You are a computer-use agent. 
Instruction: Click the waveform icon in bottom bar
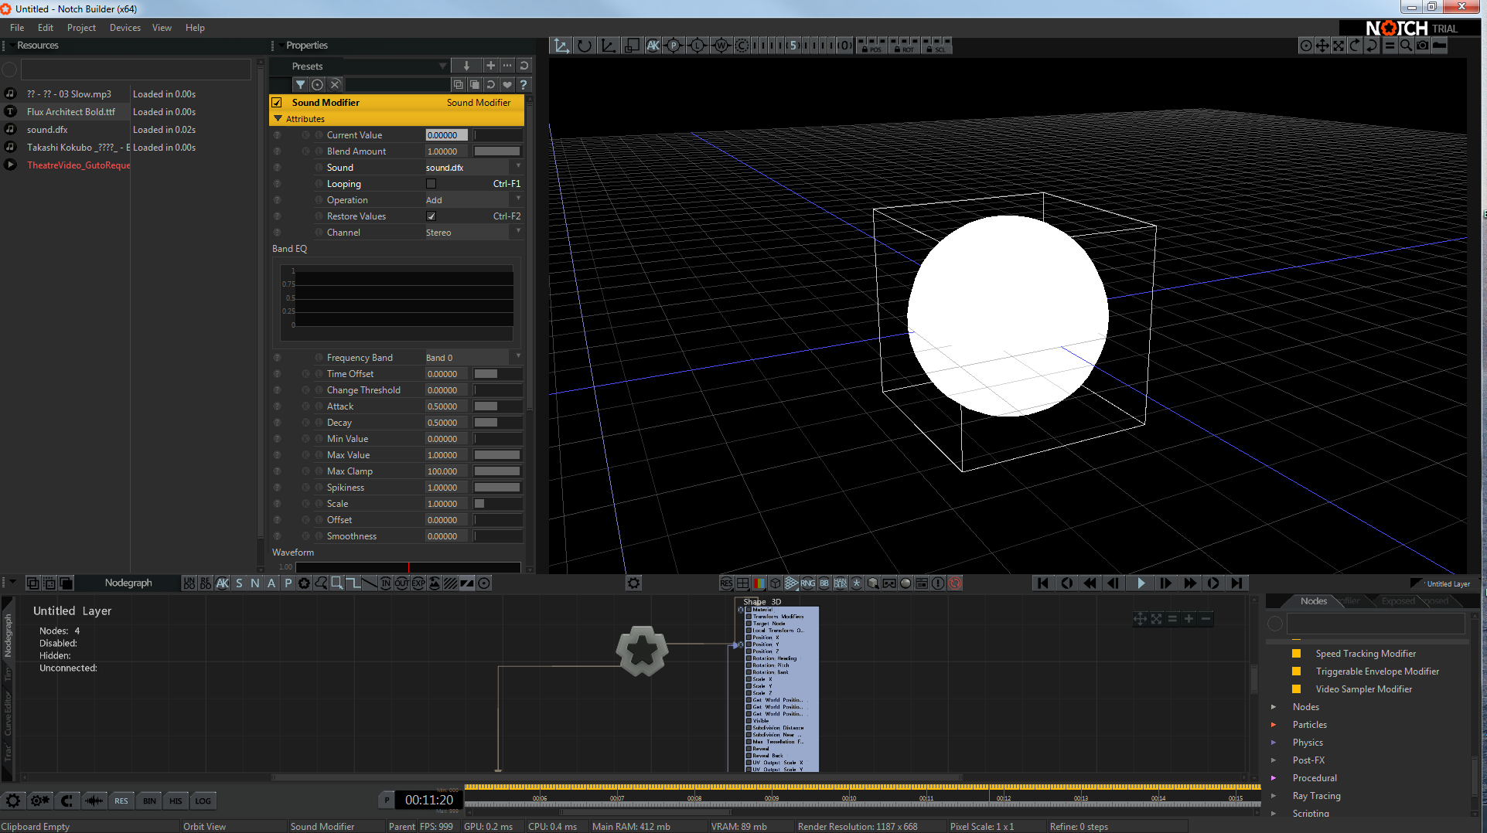pos(94,801)
